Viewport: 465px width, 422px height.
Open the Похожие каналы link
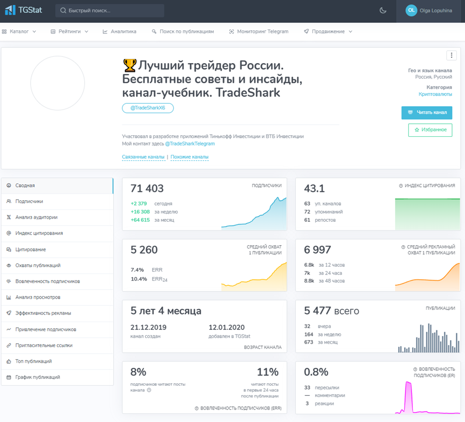[190, 157]
